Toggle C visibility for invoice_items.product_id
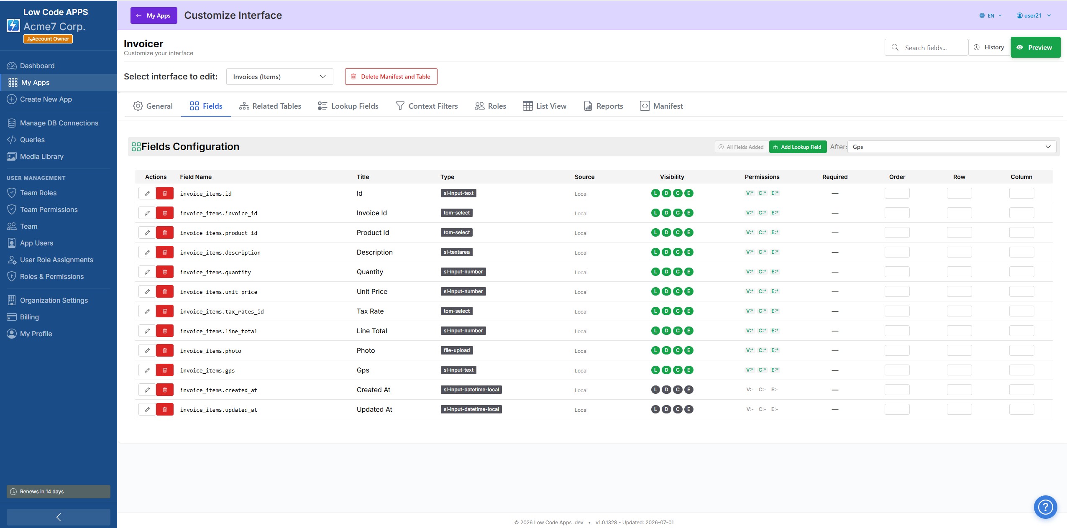The image size is (1067, 528). (678, 232)
